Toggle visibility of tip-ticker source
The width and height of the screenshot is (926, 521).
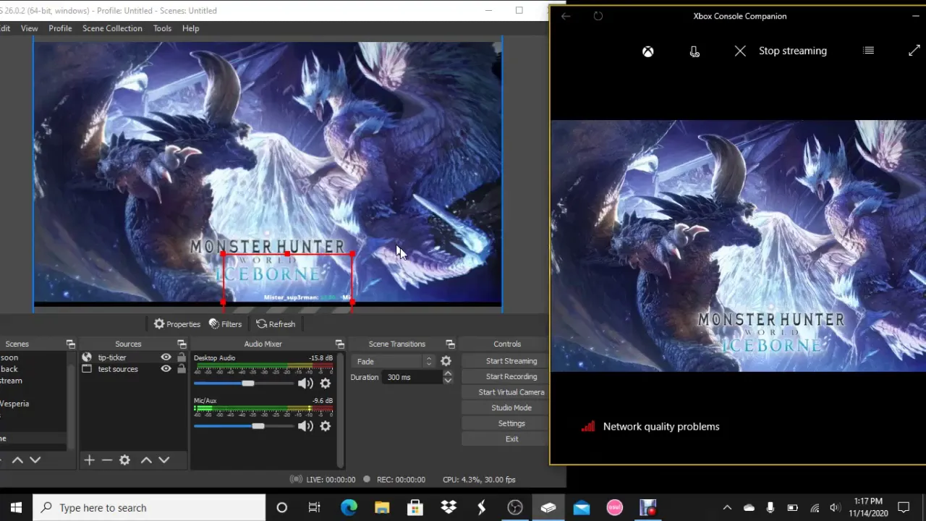(166, 357)
